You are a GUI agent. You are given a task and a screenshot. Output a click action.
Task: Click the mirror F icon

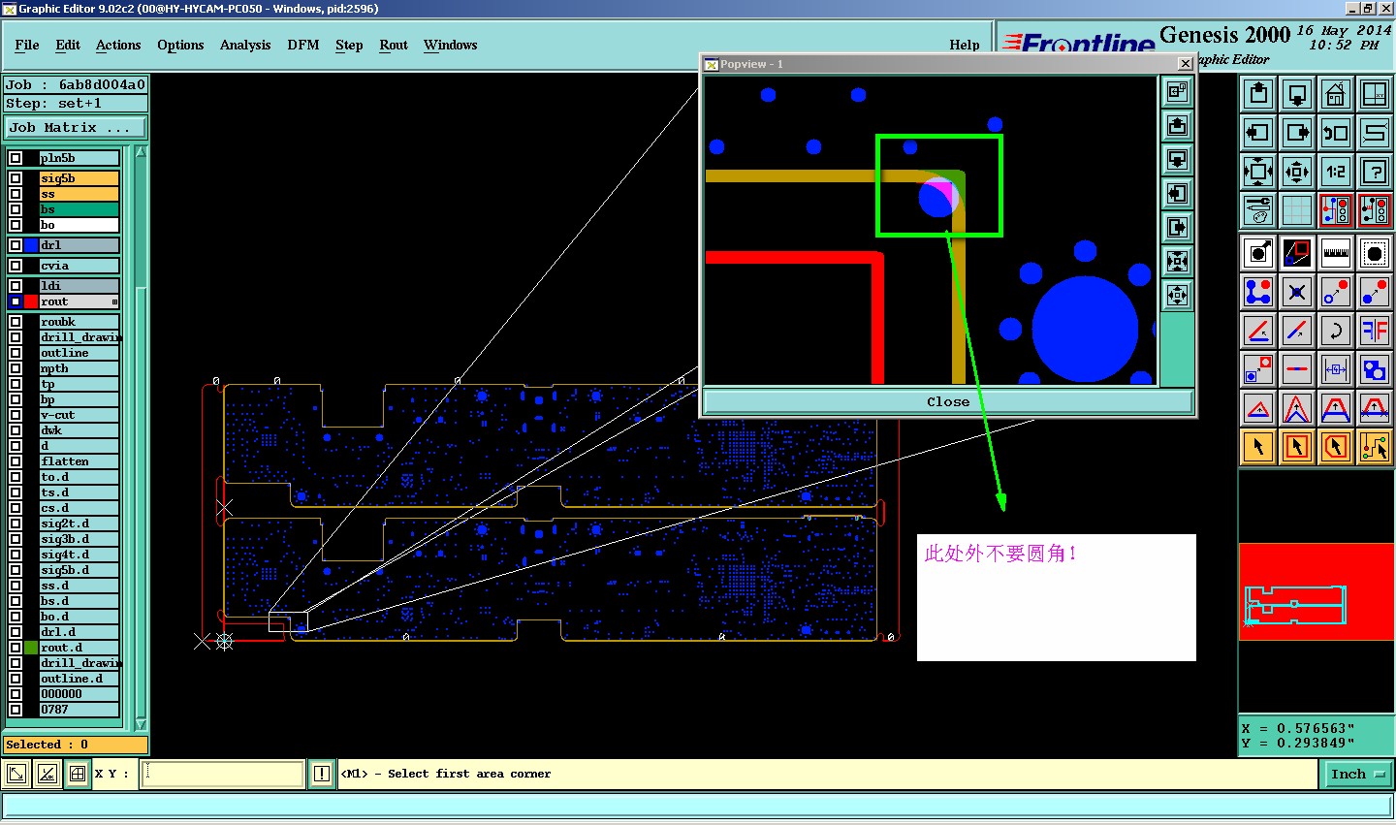pos(1375,331)
